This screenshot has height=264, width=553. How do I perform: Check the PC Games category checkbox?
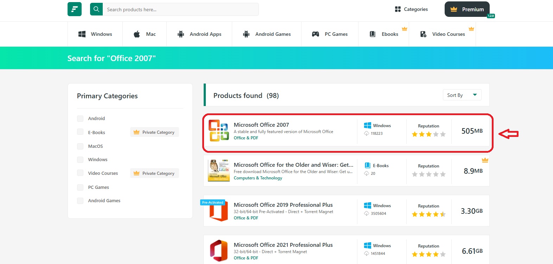click(80, 187)
